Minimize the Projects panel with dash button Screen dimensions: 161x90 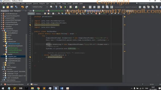26,11
